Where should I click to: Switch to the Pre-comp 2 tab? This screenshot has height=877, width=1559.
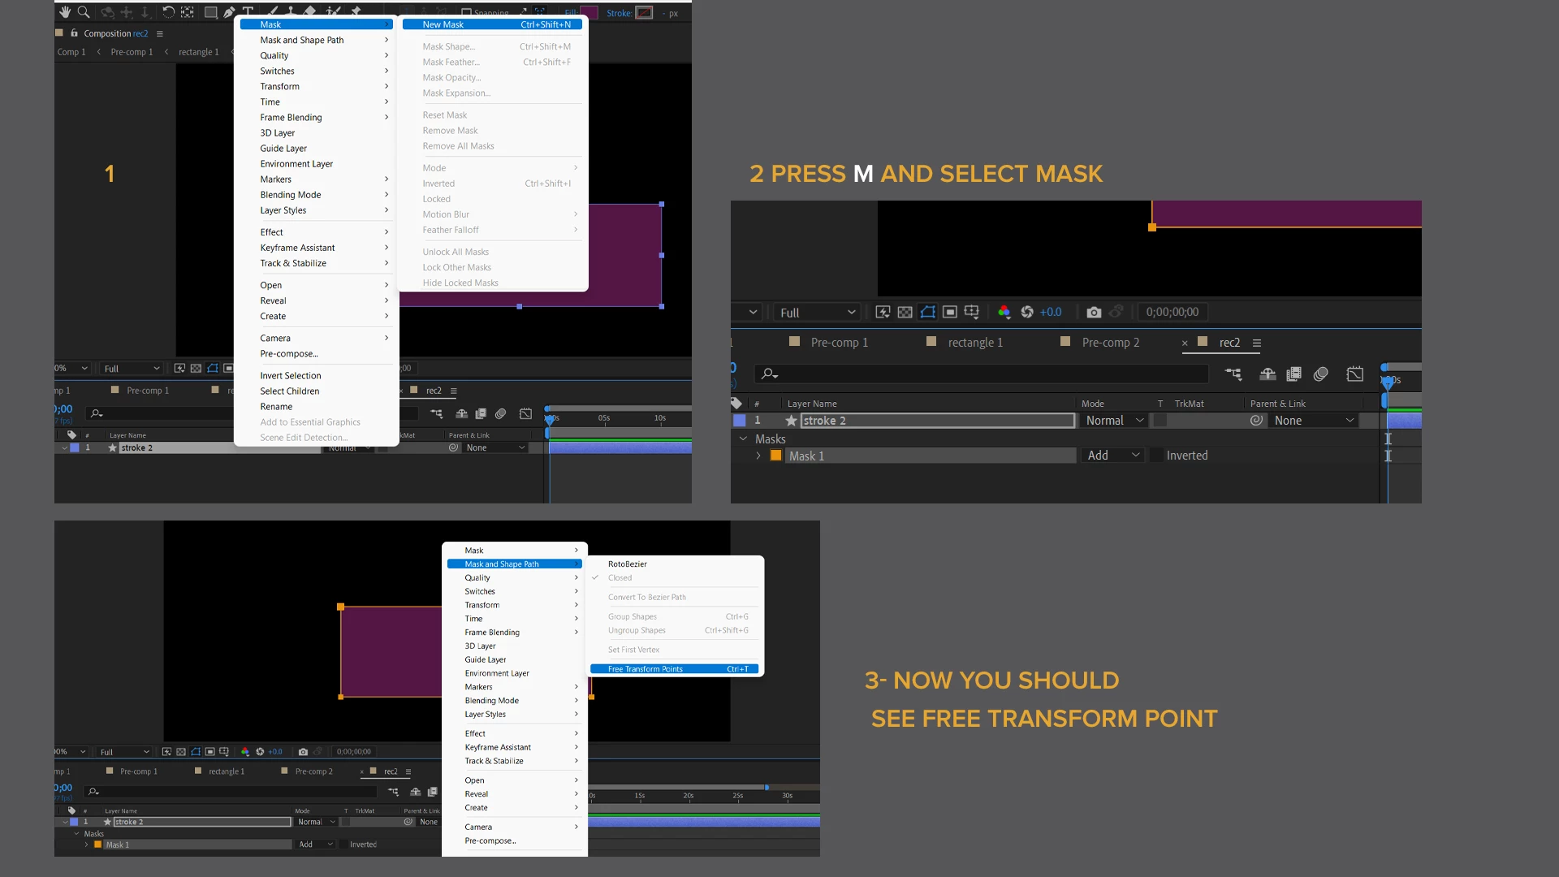[1110, 343]
